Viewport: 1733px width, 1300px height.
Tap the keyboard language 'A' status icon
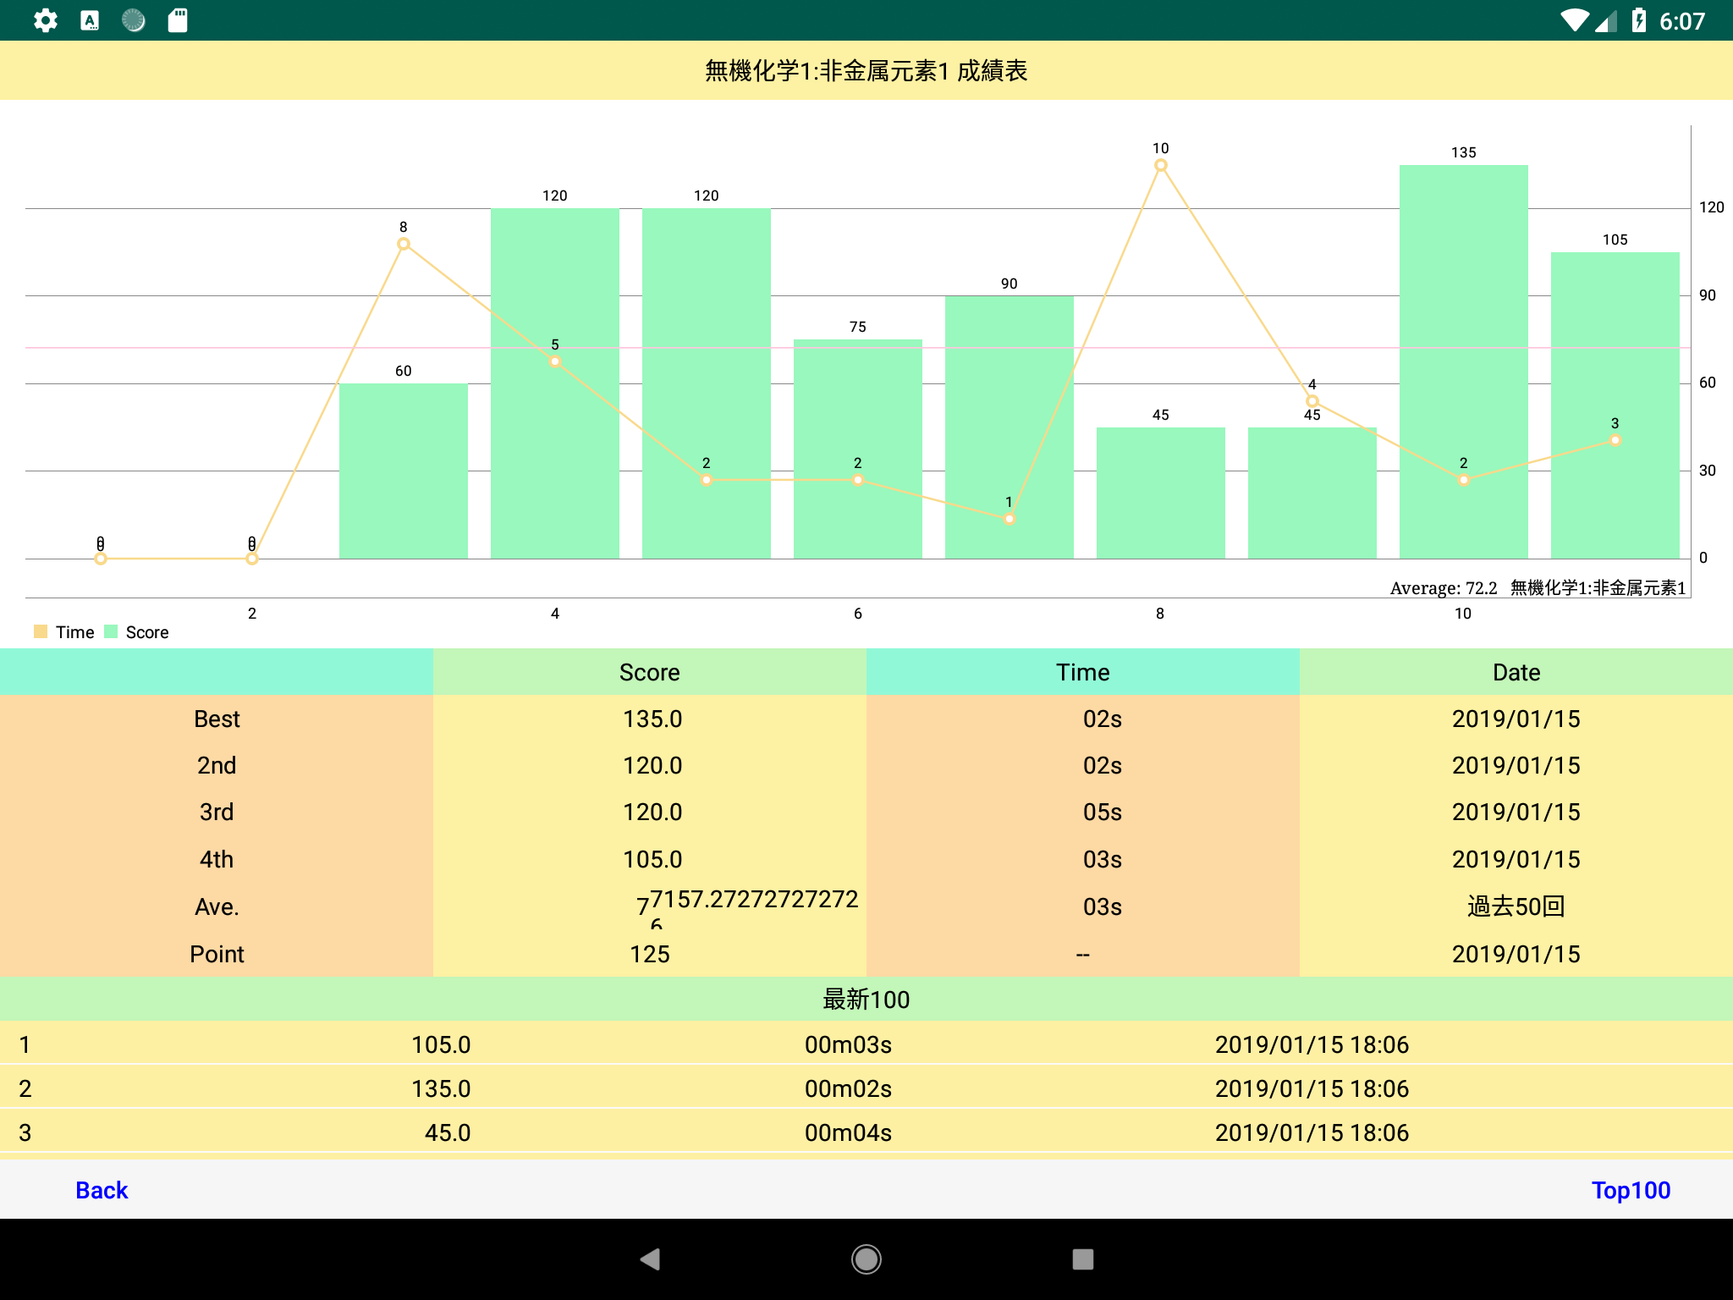point(90,20)
